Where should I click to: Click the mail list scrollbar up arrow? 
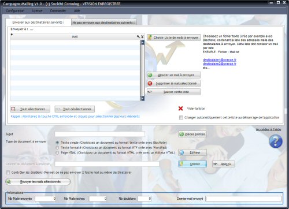[x=143, y=42]
